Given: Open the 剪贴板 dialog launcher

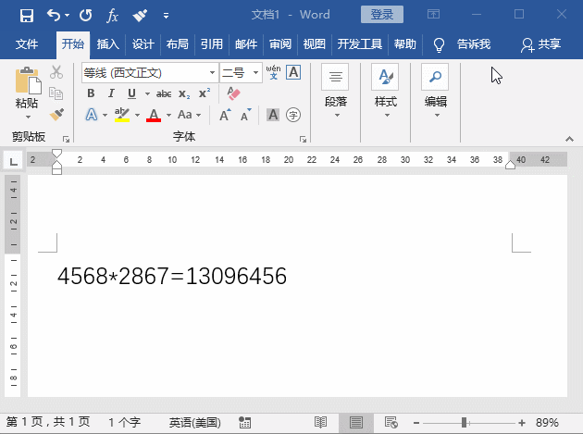Looking at the screenshot, I should pyautogui.click(x=67, y=140).
